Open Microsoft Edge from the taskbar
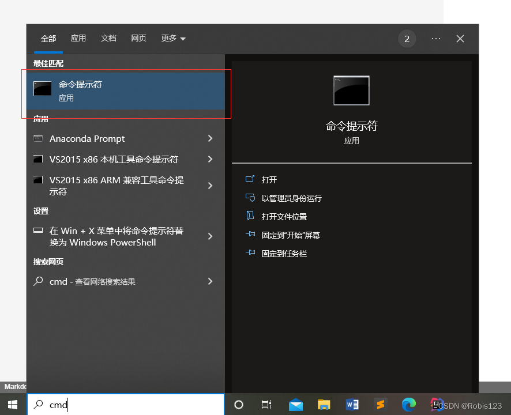This screenshot has height=415, width=511. coord(409,405)
